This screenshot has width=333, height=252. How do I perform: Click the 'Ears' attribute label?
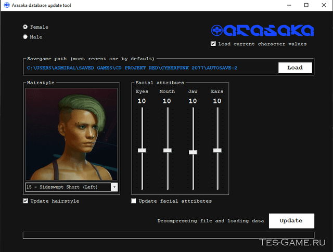click(x=217, y=91)
